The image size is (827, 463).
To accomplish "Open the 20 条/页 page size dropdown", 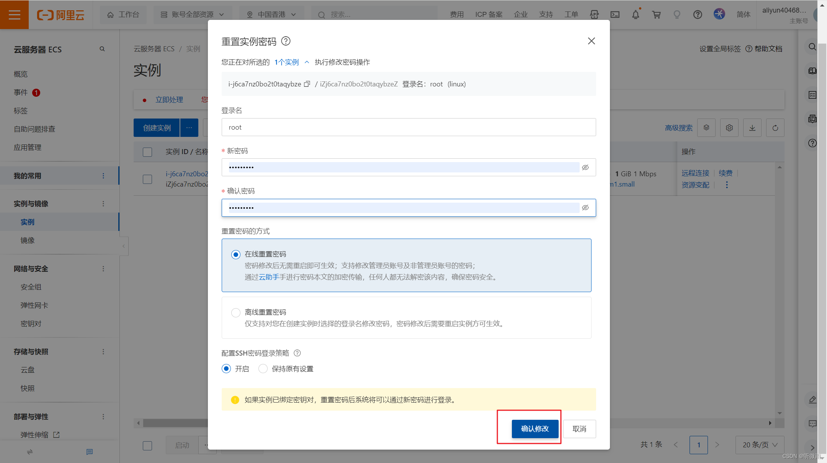I will click(x=760, y=445).
